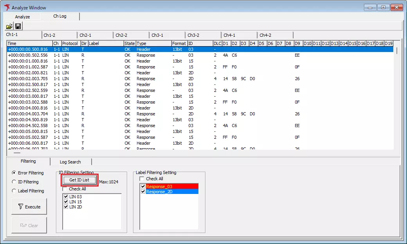This screenshot has width=407, height=244.
Task: Execute filtering via the funnel icon button
Action: coord(29,206)
